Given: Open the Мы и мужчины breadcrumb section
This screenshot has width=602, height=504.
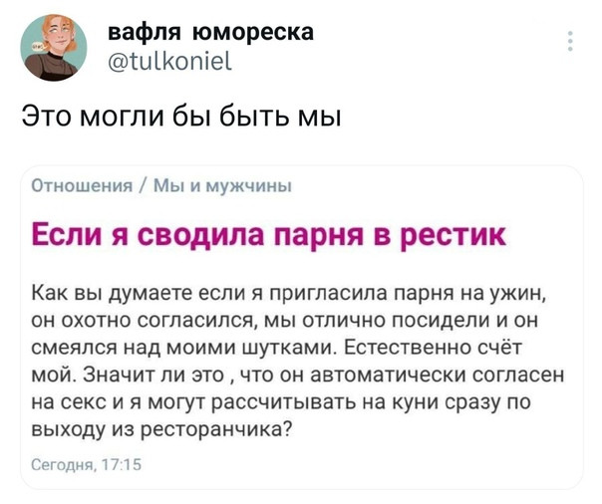Looking at the screenshot, I should tap(222, 186).
